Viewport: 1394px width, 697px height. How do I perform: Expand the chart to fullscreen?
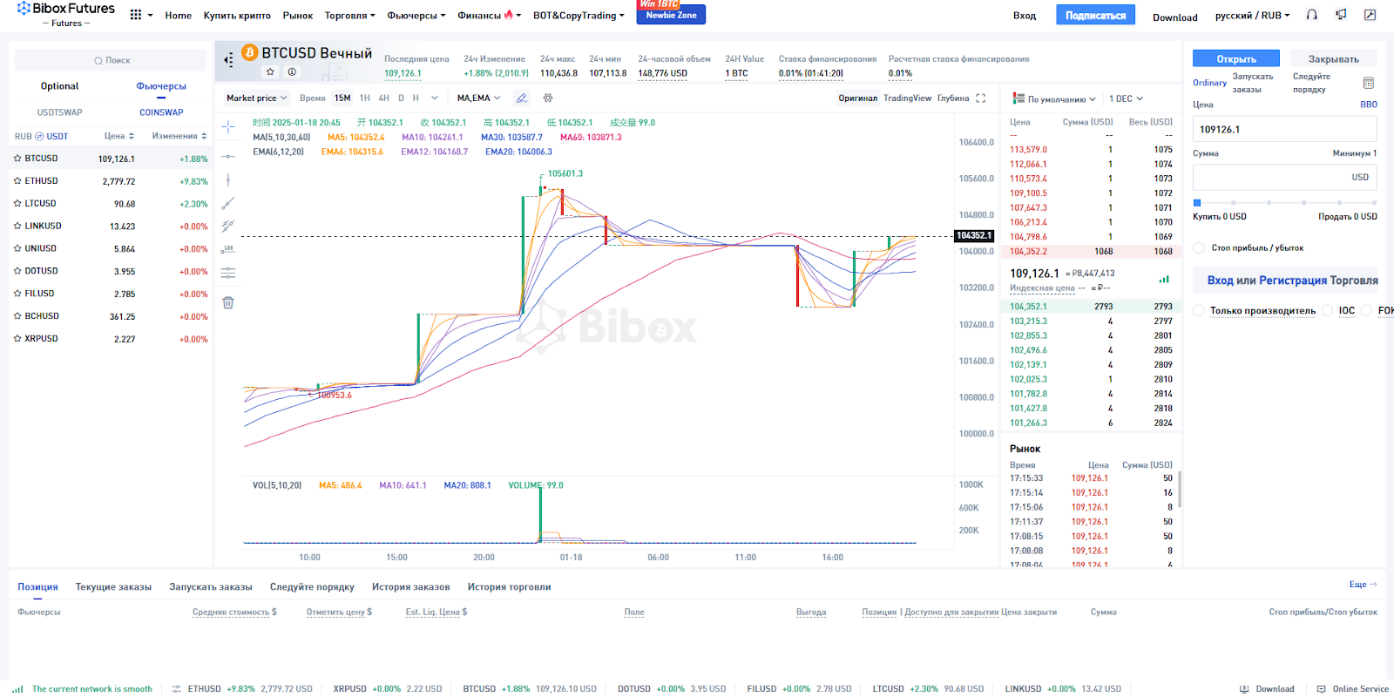tap(981, 98)
